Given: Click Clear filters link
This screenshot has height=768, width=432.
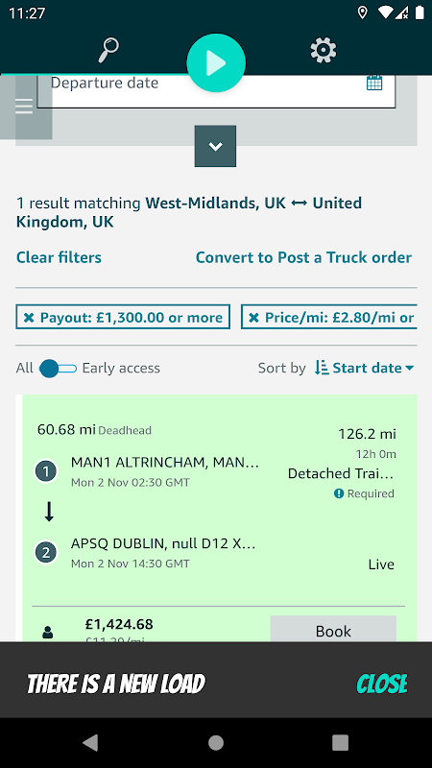Looking at the screenshot, I should [x=59, y=257].
